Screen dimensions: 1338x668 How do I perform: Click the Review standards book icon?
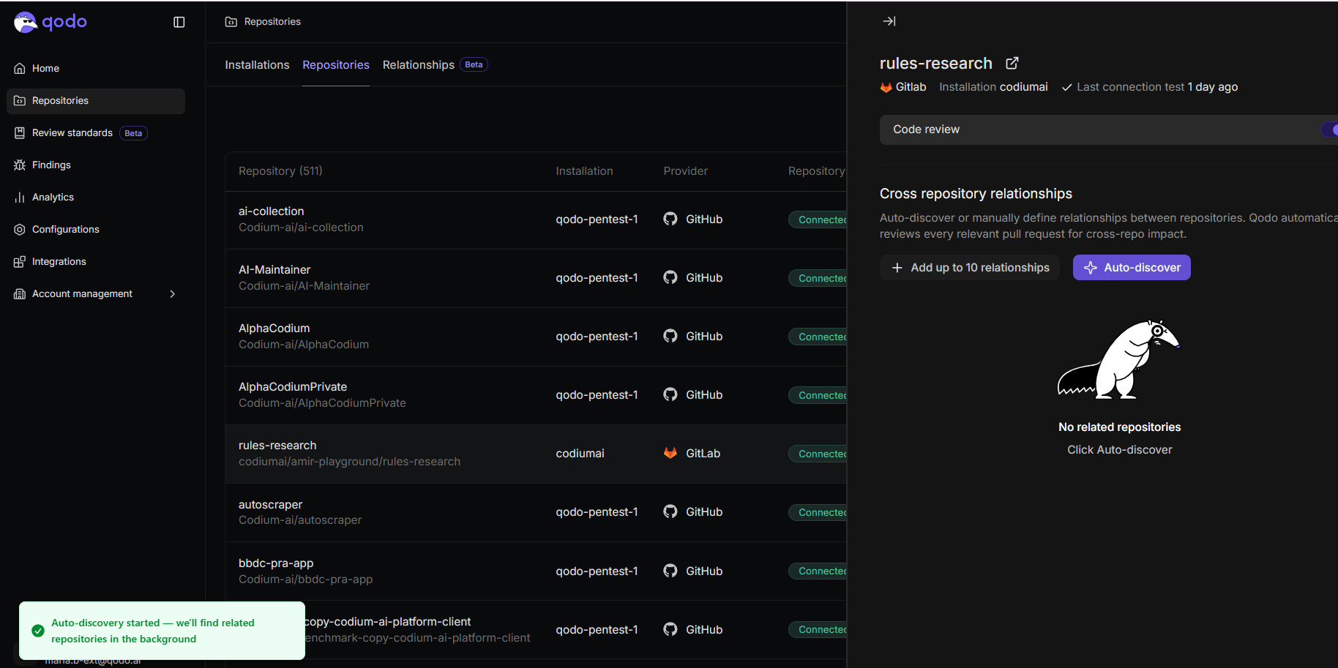(20, 132)
